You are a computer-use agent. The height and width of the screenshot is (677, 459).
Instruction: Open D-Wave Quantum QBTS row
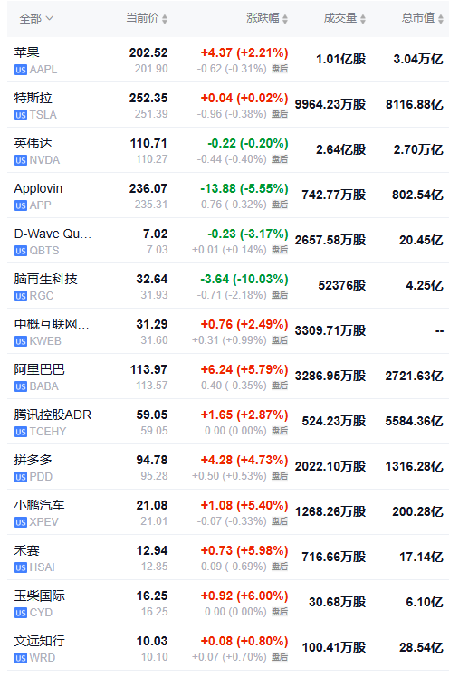click(228, 241)
